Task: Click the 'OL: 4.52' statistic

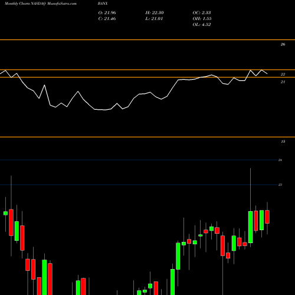Action: tap(202, 24)
